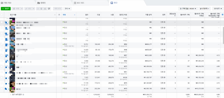Image resolution: width=224 pixels, height=98 pixels.
Task: Open the 규칙 dropdown
Action: 67,8
